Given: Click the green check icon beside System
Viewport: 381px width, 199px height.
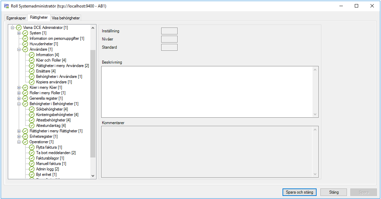Looking at the screenshot, I should click(x=25, y=33).
